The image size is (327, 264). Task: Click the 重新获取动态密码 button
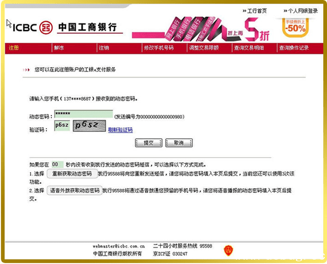(72, 173)
